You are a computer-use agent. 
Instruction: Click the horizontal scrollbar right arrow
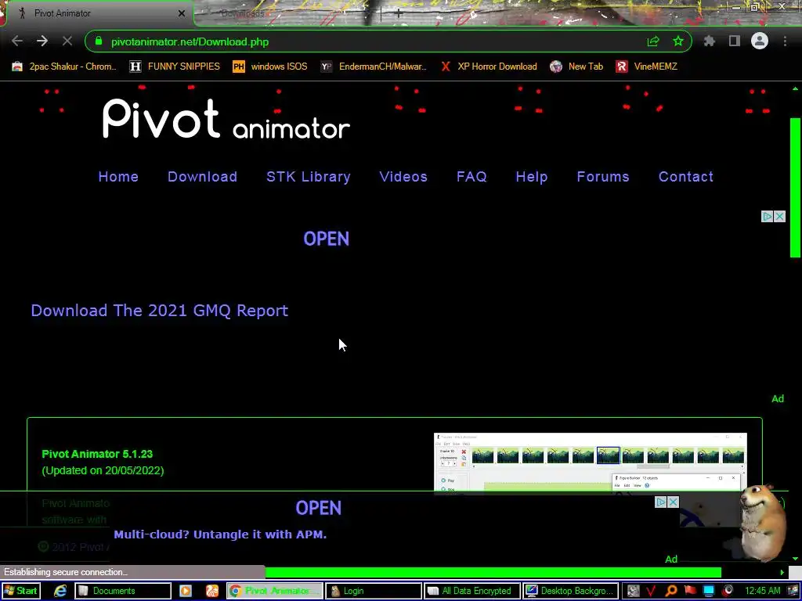(x=782, y=572)
